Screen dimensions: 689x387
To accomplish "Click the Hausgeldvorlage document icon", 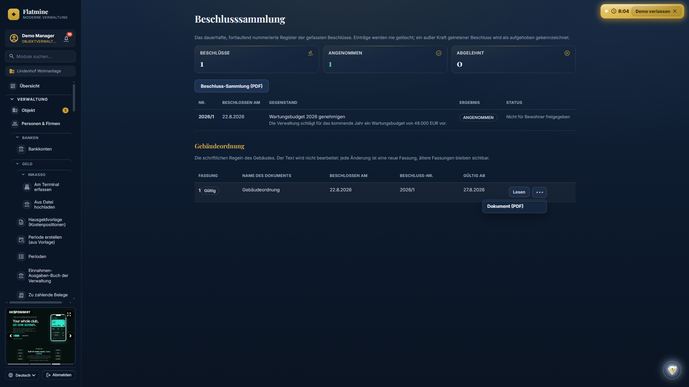I will pyautogui.click(x=21, y=222).
